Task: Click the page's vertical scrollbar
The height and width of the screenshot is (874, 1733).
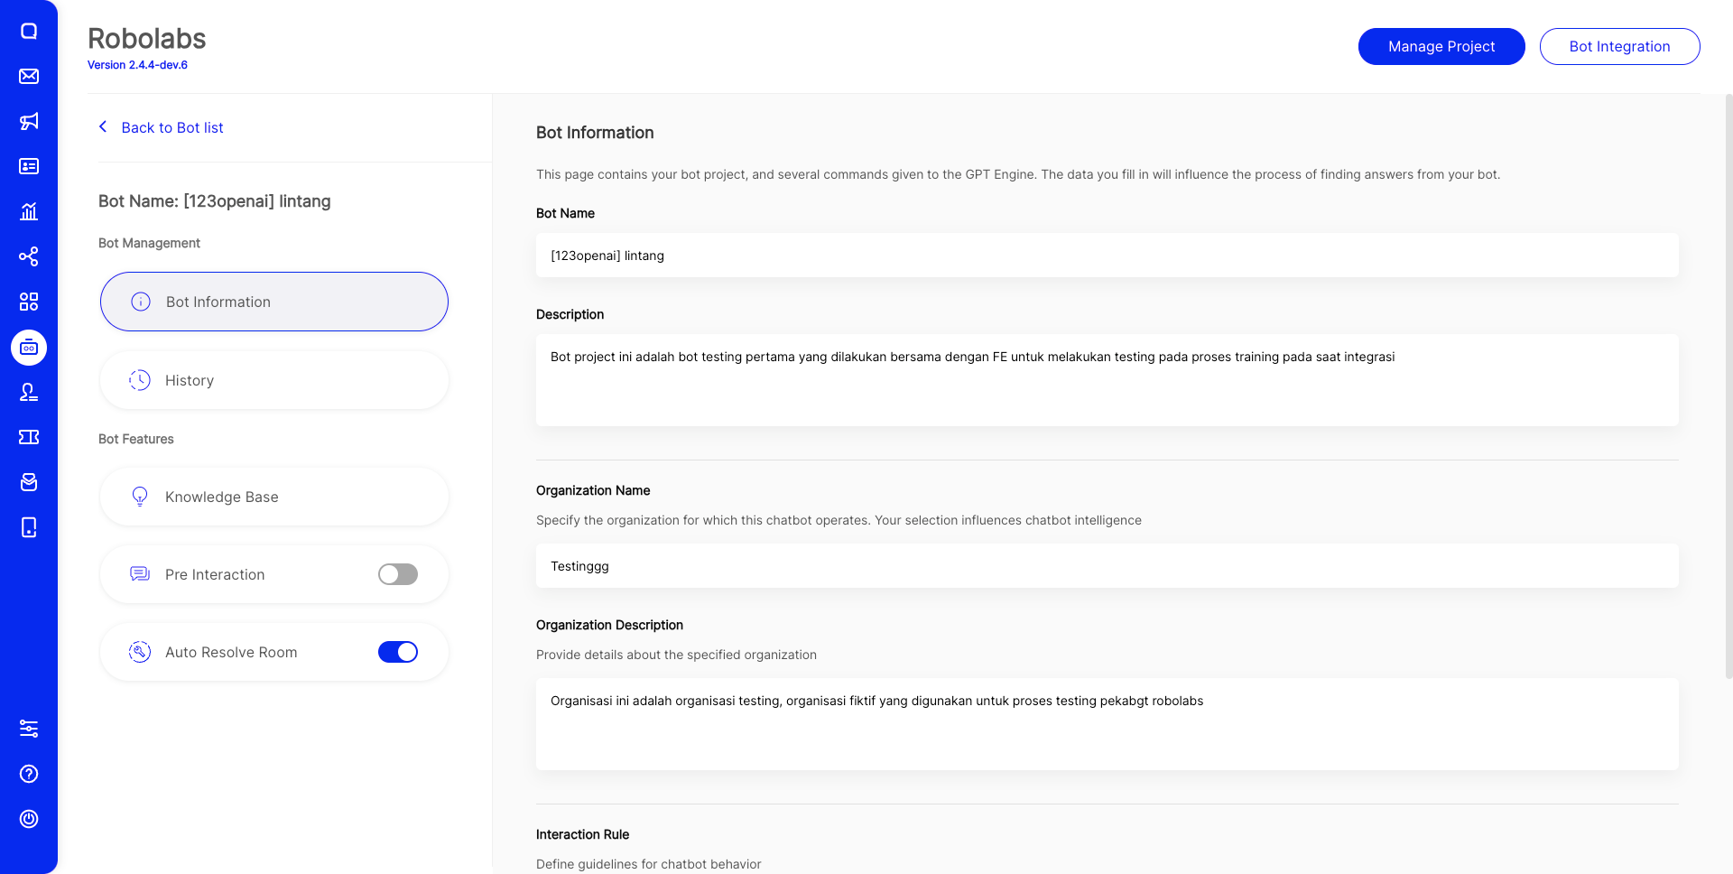Action: click(x=1728, y=388)
